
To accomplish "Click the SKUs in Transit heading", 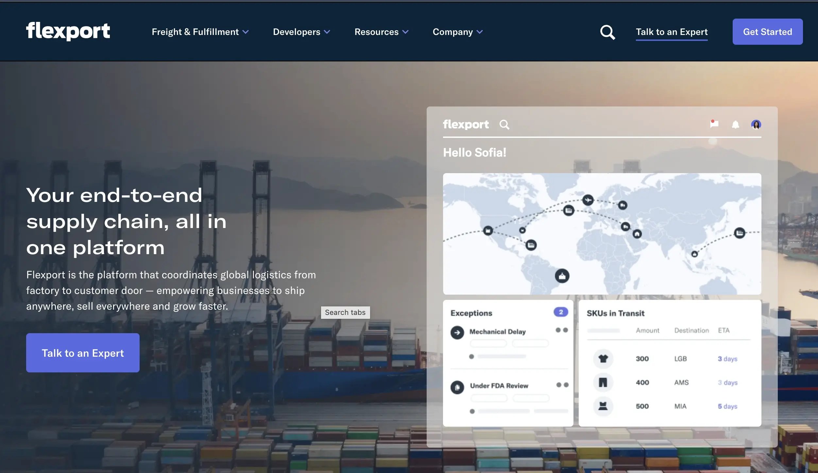I will 615,313.
